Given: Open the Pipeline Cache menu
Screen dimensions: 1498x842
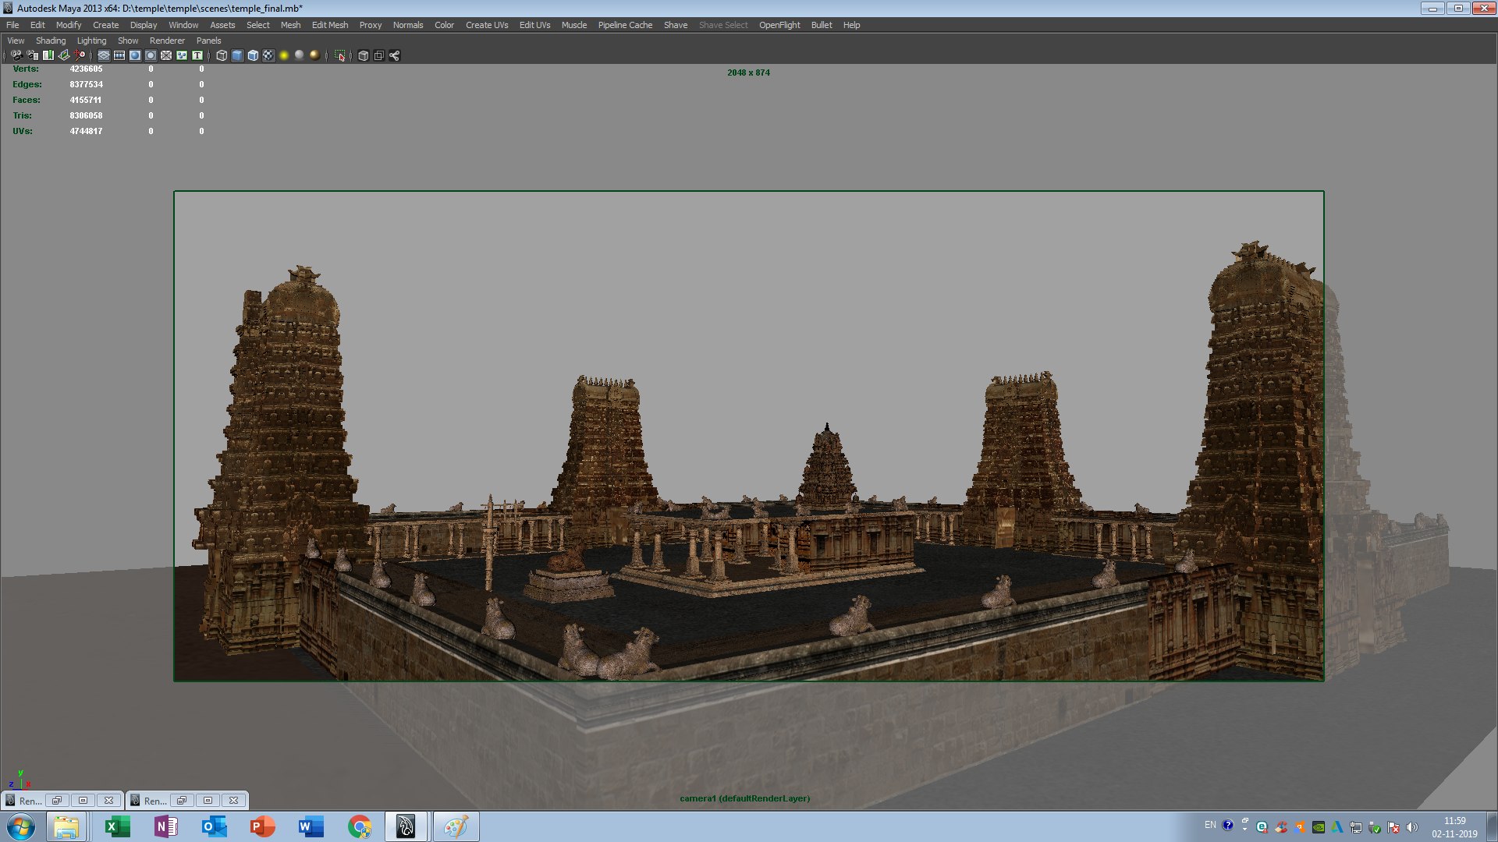Looking at the screenshot, I should 625,25.
